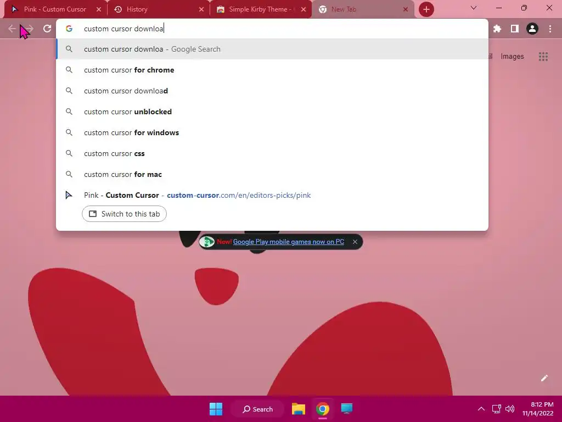This screenshot has height=422, width=562.
Task: Toggle the side panel icon
Action: (x=515, y=29)
